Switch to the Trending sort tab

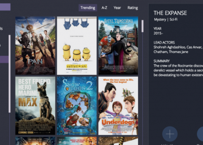click(88, 8)
